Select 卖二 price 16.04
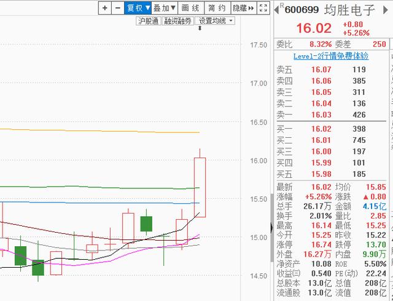Screen dimensions: 393x301 click(321, 103)
